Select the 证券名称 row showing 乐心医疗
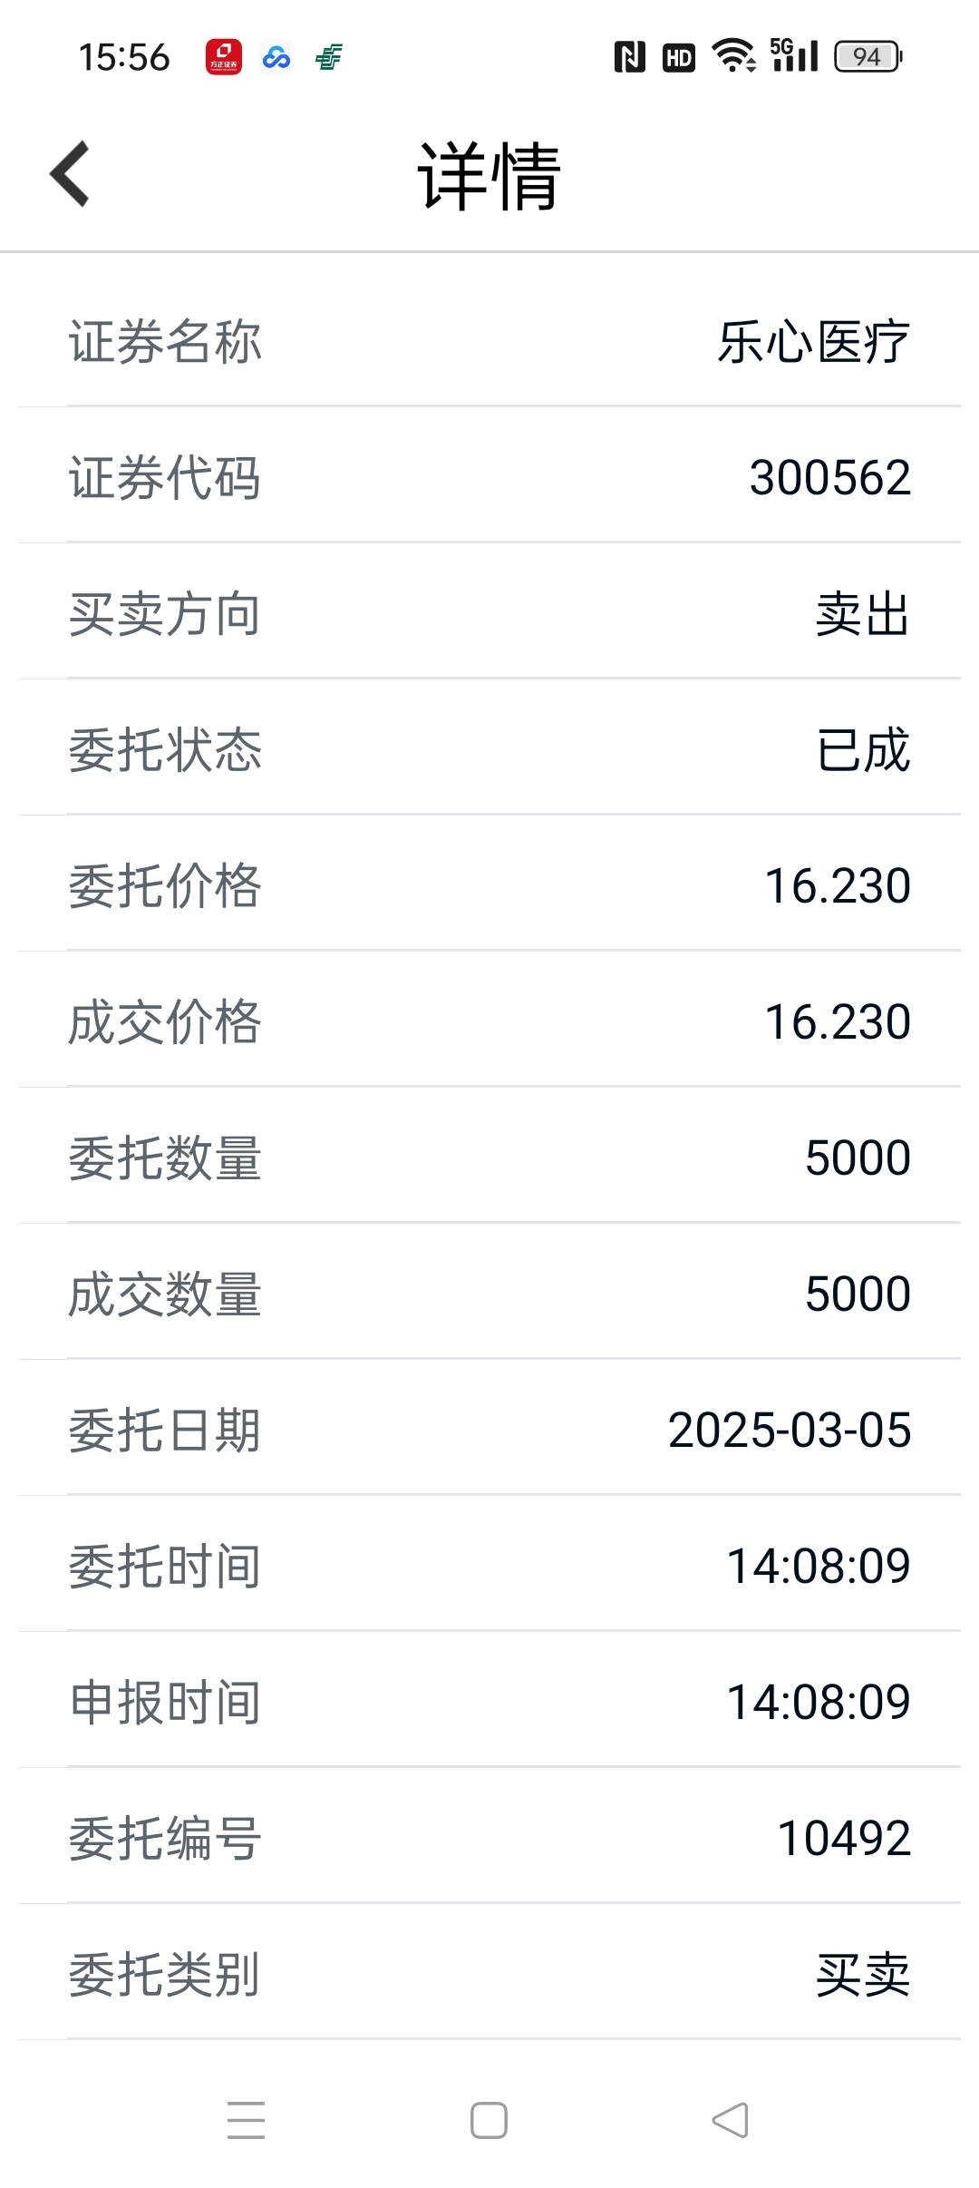Image resolution: width=979 pixels, height=2188 pixels. coord(489,340)
